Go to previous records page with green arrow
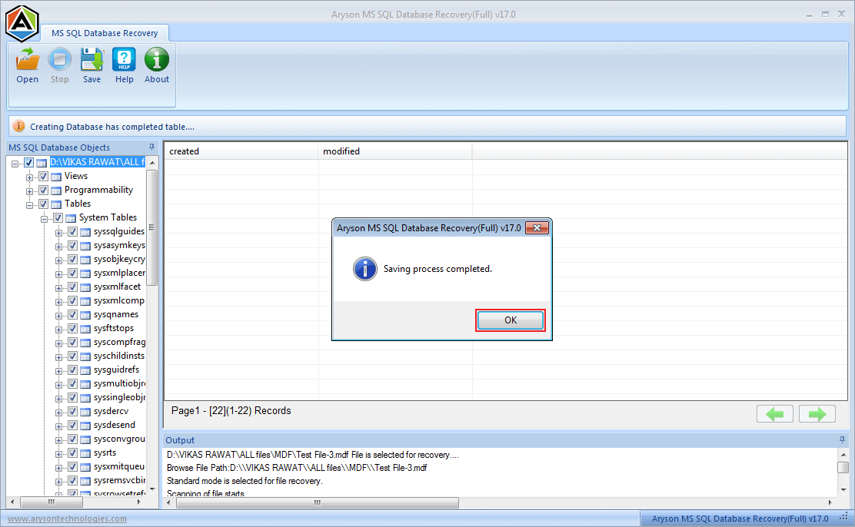 pyautogui.click(x=775, y=413)
